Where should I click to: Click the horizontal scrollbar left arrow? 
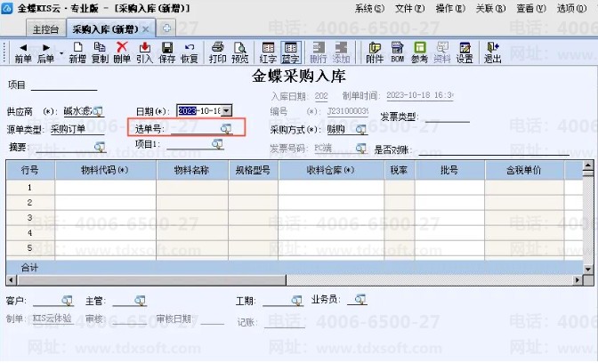[12, 280]
